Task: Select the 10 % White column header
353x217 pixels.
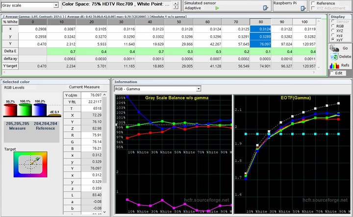Action: (61, 22)
